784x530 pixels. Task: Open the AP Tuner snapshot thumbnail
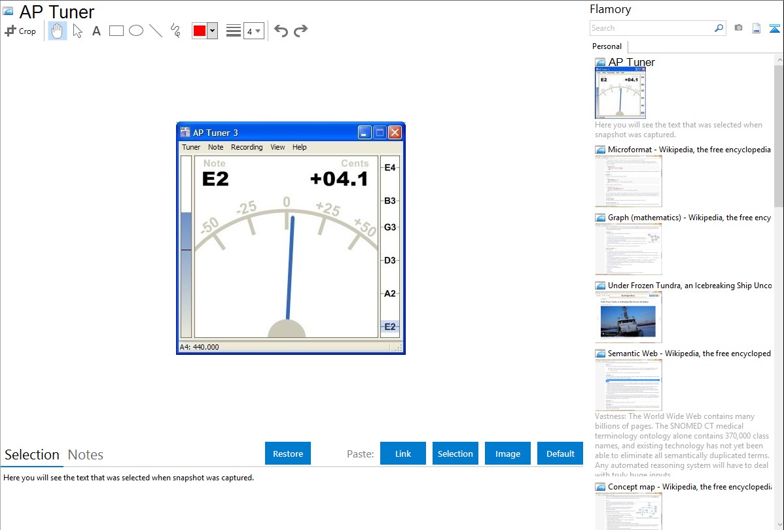(620, 93)
